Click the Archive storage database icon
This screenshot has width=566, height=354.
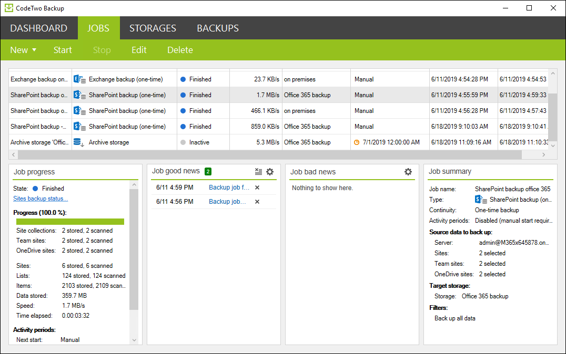[x=79, y=142]
